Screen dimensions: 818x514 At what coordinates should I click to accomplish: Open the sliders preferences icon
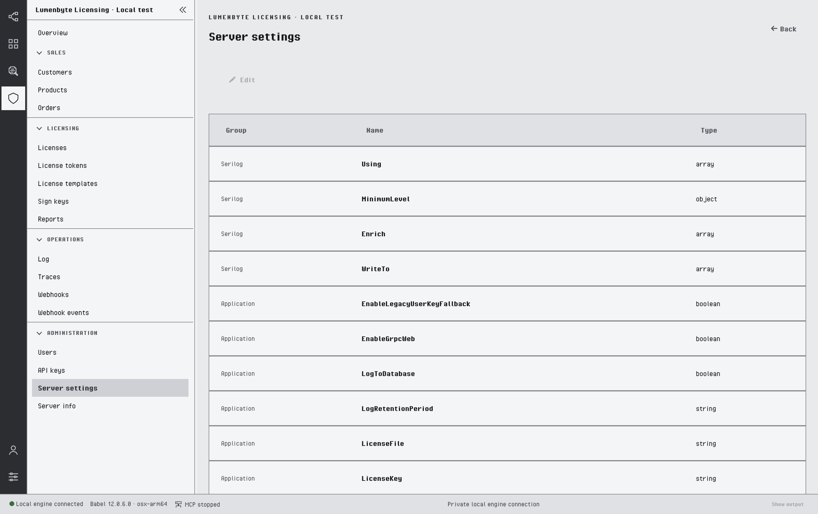click(x=13, y=477)
